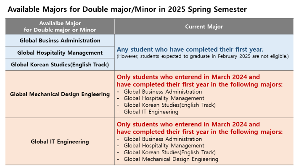
Task: Select 'Global Business Administration' bullet in Mechanical Design row
Action: point(163,92)
